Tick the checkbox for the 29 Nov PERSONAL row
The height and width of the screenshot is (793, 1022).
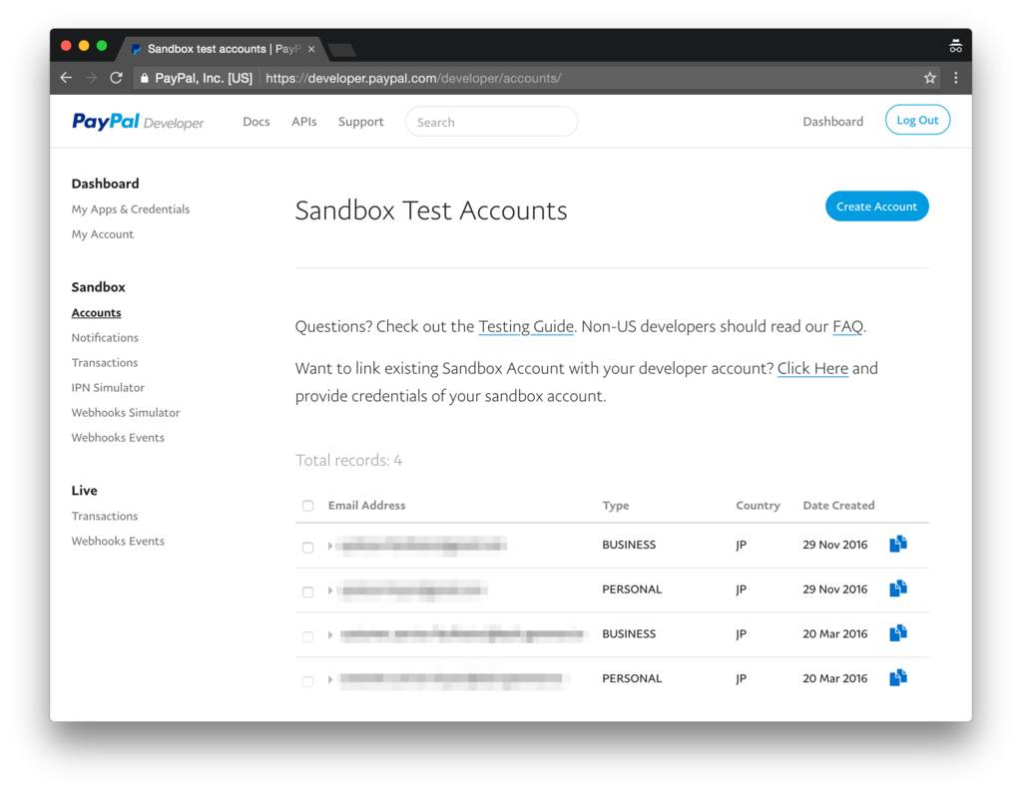click(307, 592)
